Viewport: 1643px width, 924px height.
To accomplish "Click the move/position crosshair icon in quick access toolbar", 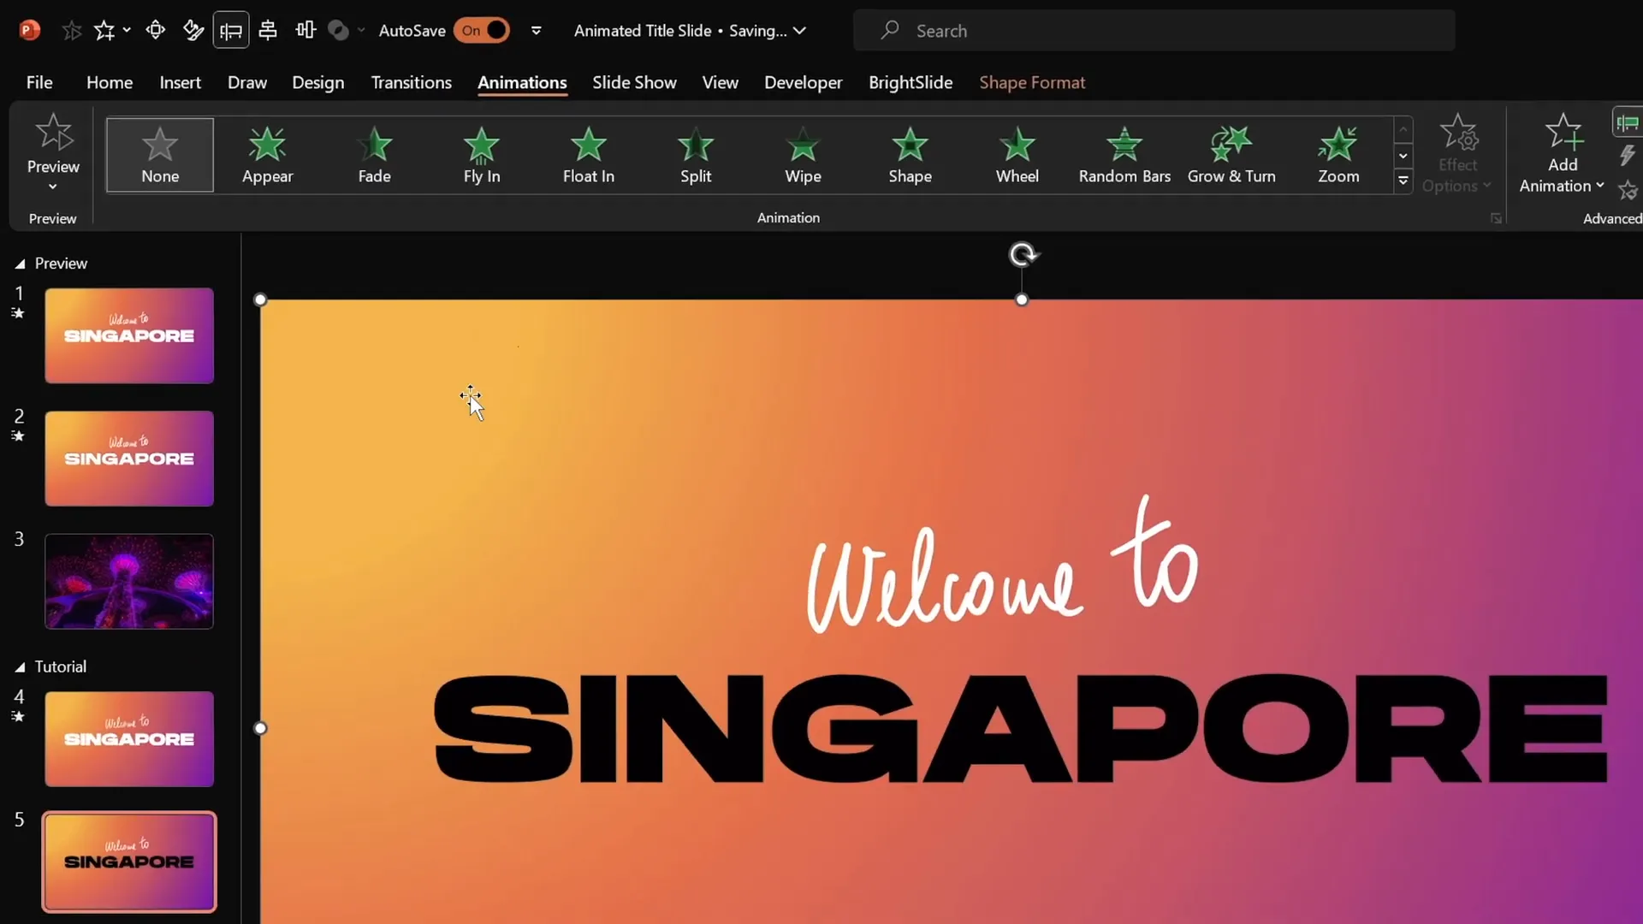I will coord(155,31).
